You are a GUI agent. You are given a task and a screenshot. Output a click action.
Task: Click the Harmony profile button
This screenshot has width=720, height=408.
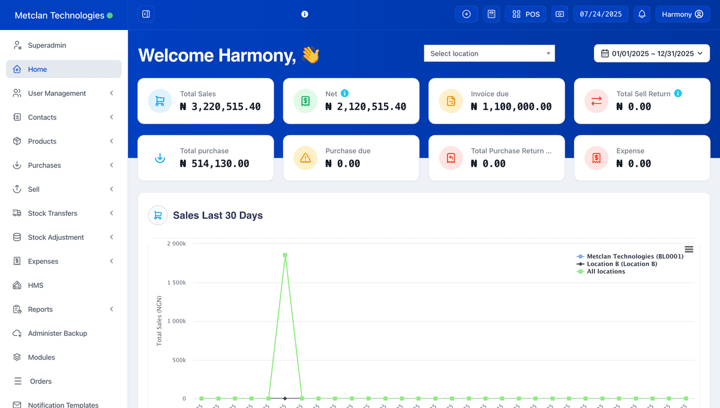click(682, 14)
